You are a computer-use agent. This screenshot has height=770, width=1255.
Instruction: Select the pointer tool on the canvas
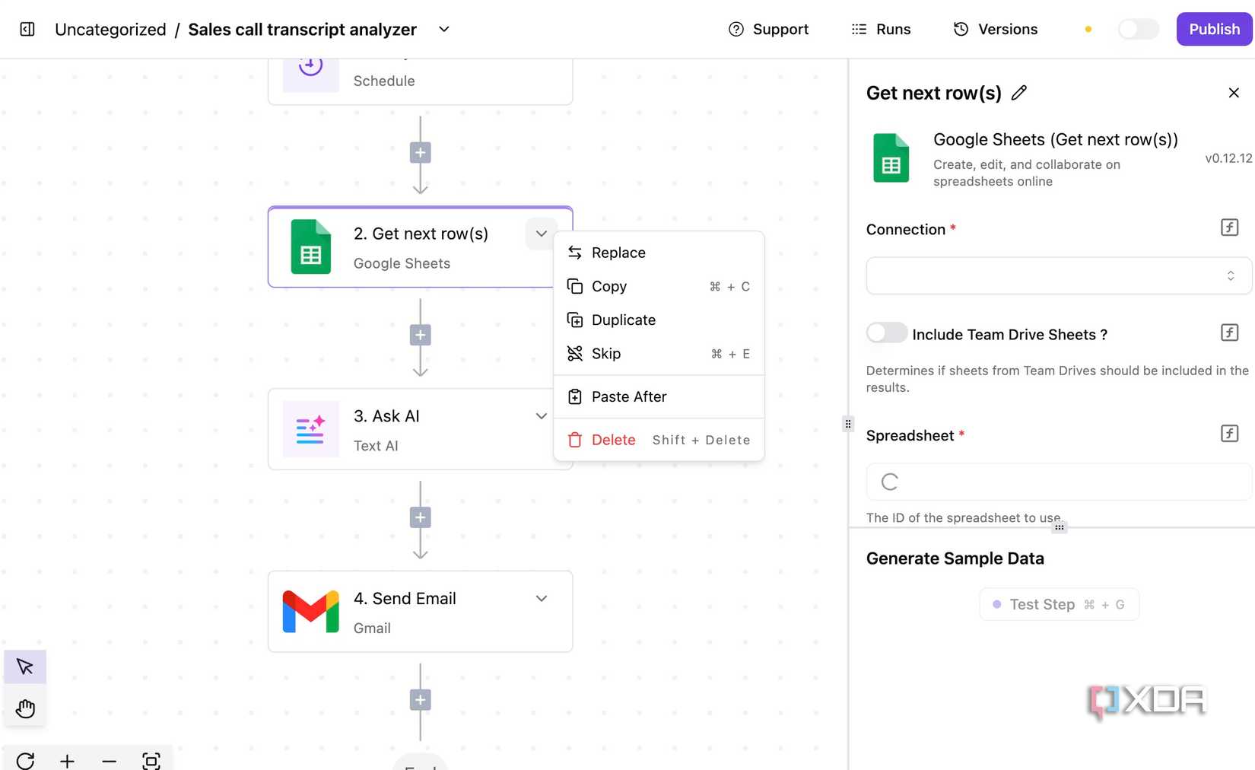pyautogui.click(x=24, y=666)
